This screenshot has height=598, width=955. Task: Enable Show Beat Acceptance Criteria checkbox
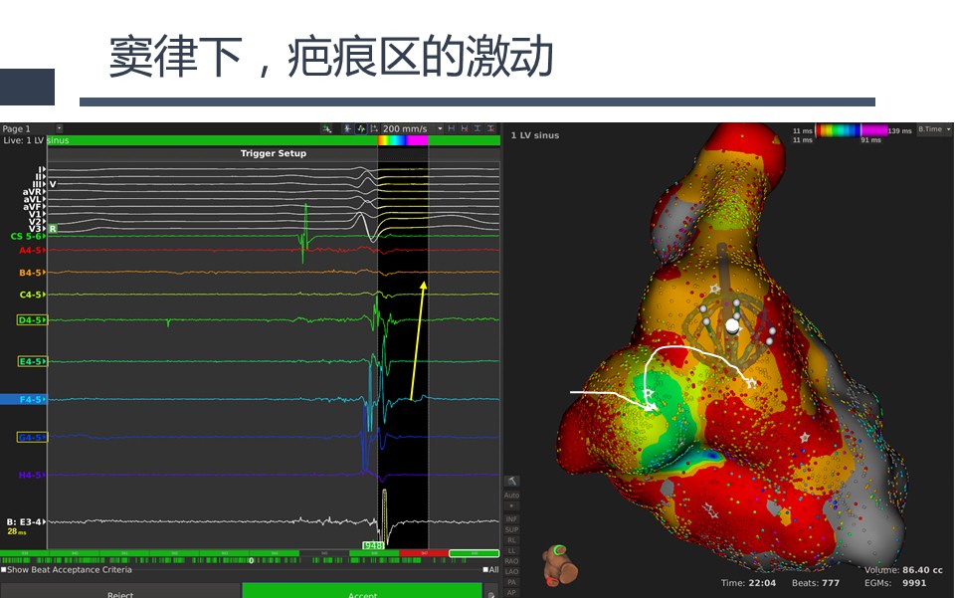pos(4,570)
